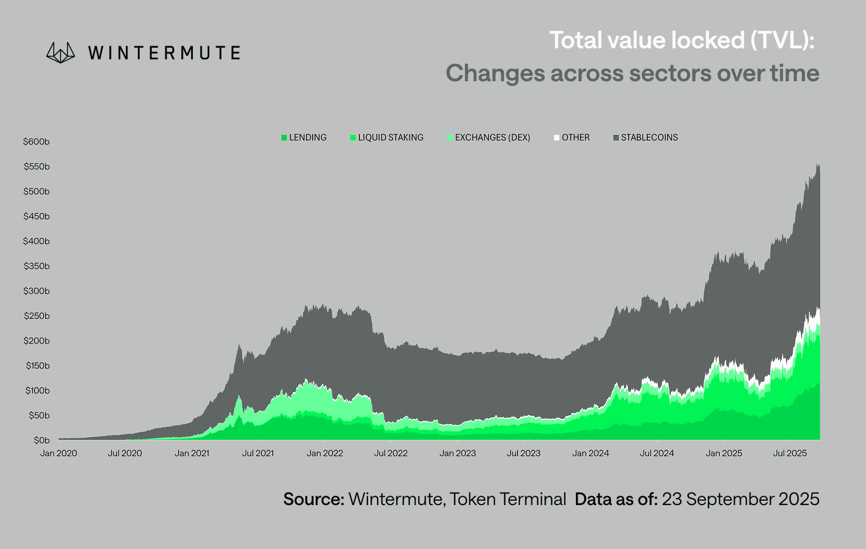This screenshot has height=549, width=866.
Task: Click the Jan 2022 x-axis label
Action: tap(325, 453)
